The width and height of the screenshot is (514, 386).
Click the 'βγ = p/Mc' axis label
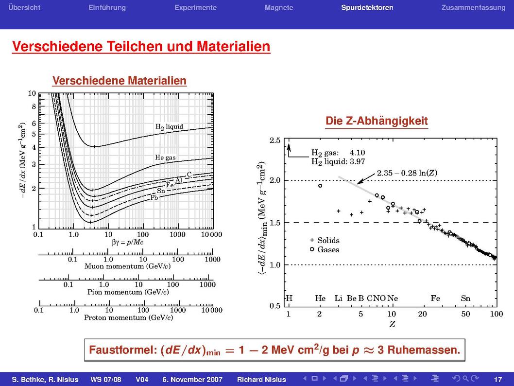pyautogui.click(x=127, y=243)
